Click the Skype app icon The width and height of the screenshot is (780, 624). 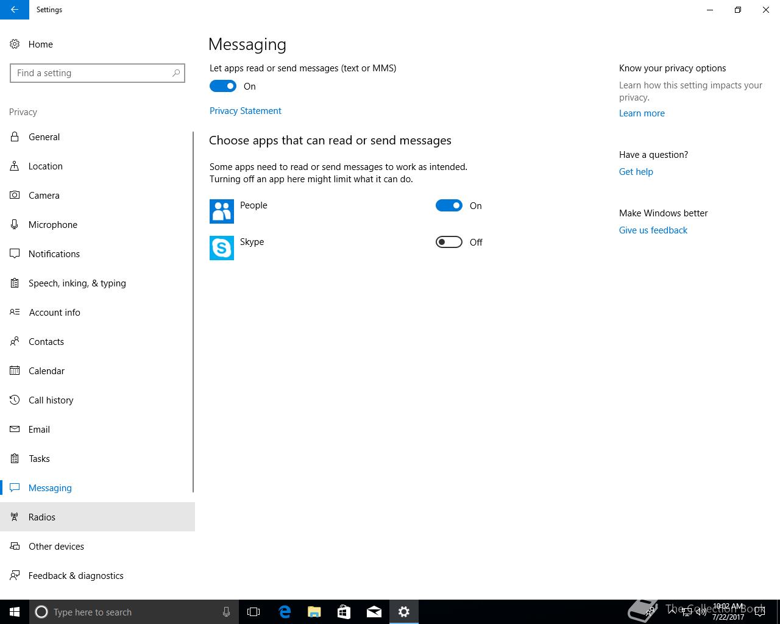221,248
